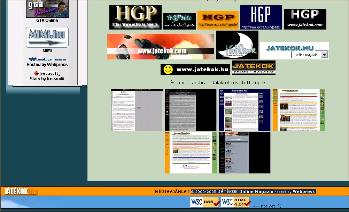Image resolution: width=349 pixels, height=212 pixels.
Task: Open the MÉDIAAJÁNLAT footer link
Action: [172, 191]
